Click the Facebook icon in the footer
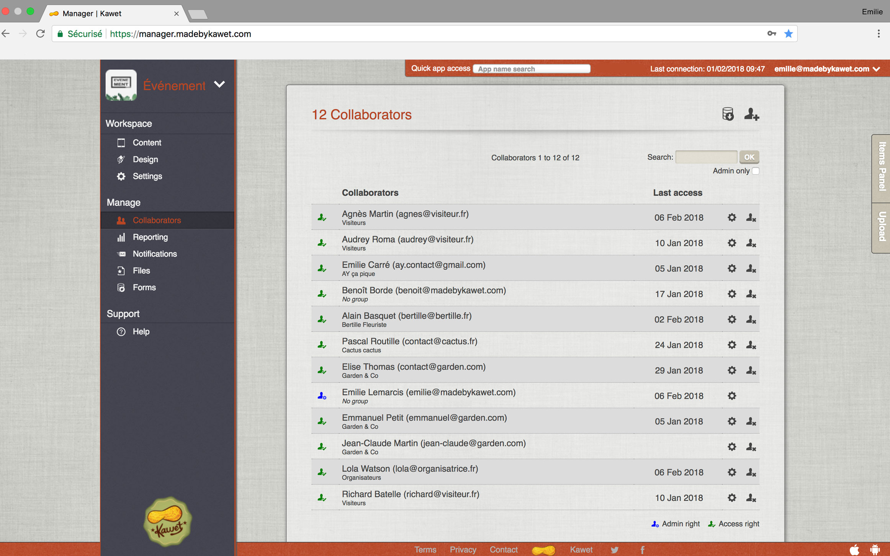This screenshot has width=890, height=556. pos(642,549)
